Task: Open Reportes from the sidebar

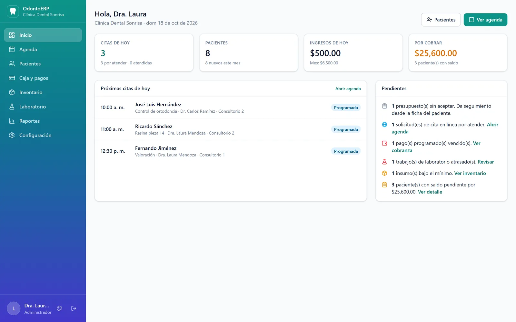Action: (x=43, y=121)
